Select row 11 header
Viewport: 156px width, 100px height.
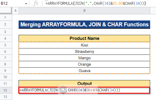pyautogui.click(x=6, y=84)
